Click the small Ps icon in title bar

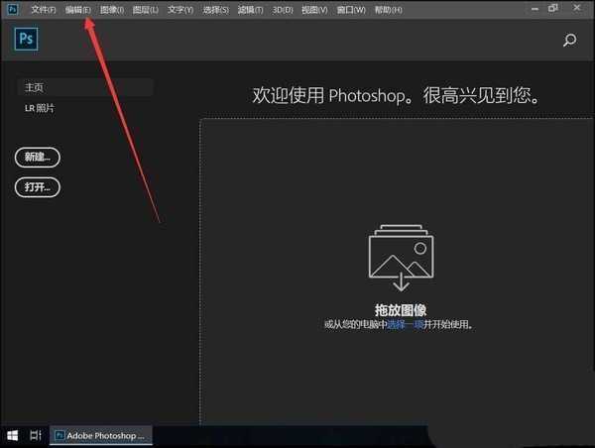point(13,9)
